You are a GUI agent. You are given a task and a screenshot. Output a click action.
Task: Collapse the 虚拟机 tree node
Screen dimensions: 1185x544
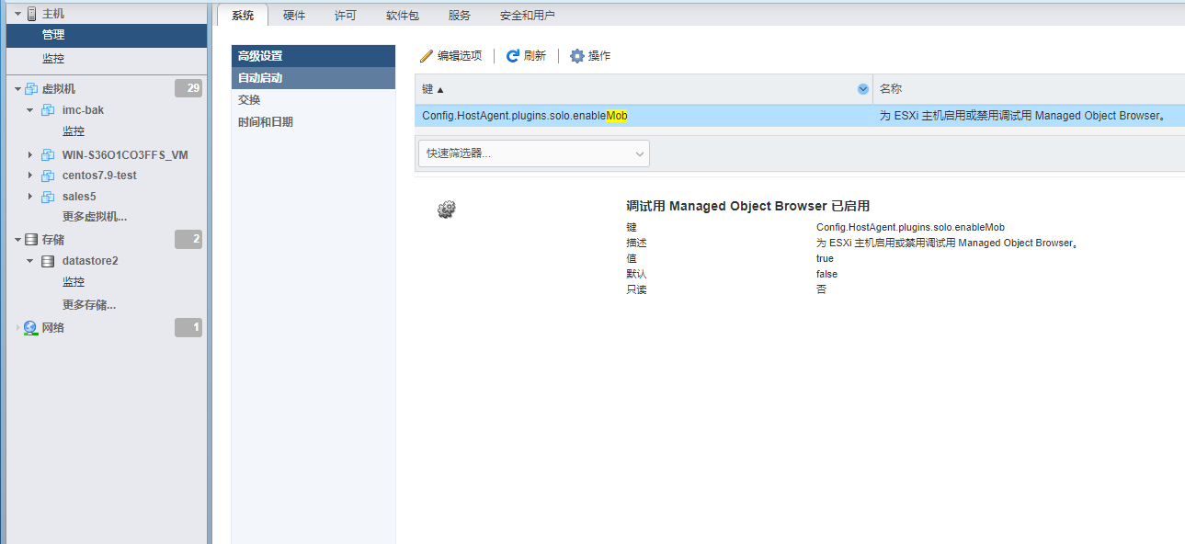click(x=17, y=89)
